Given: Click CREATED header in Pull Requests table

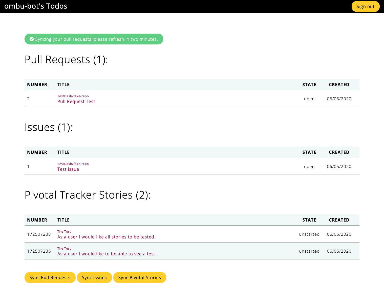Looking at the screenshot, I should coord(339,85).
